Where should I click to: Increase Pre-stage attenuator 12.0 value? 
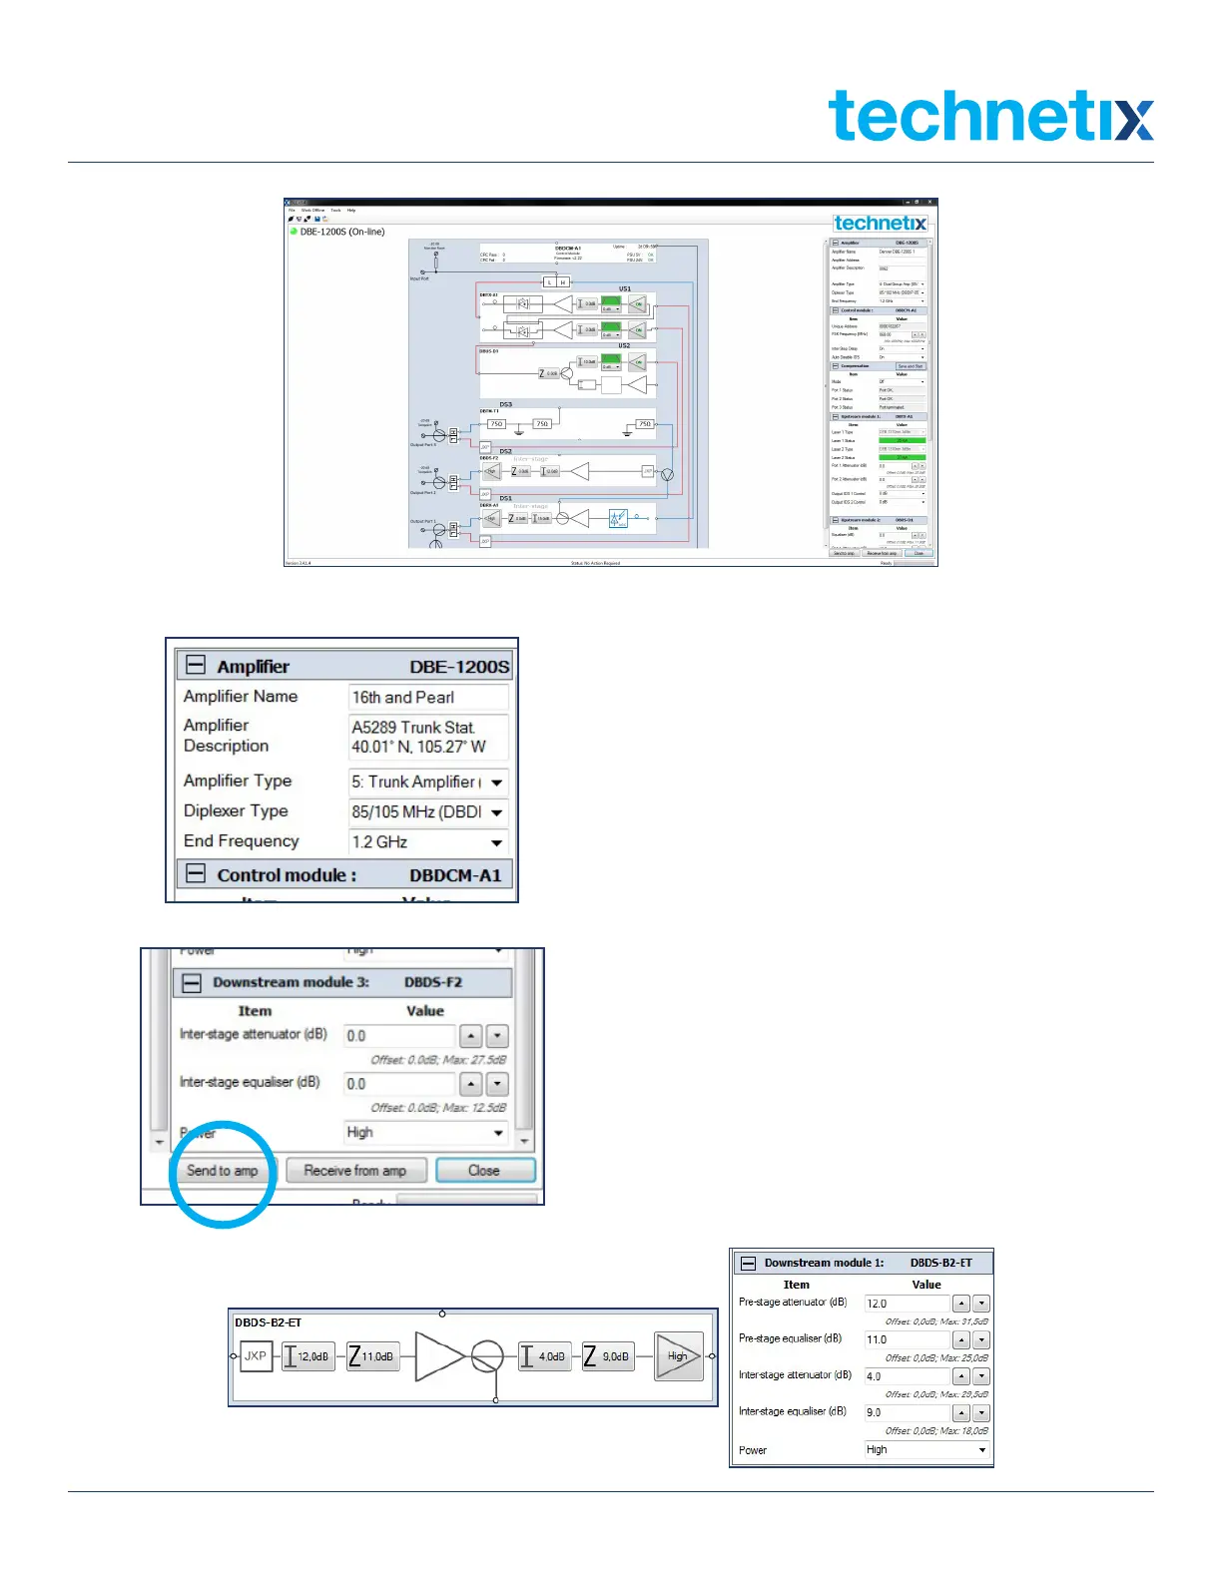click(960, 1304)
